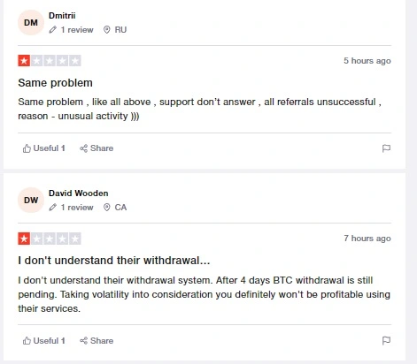This screenshot has height=364, width=417.
Task: Click the CA location marker icon
Action: pyautogui.click(x=107, y=208)
